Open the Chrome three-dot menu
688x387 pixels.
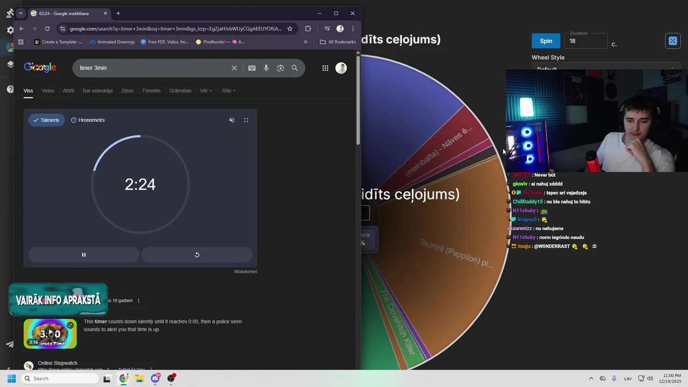click(353, 28)
